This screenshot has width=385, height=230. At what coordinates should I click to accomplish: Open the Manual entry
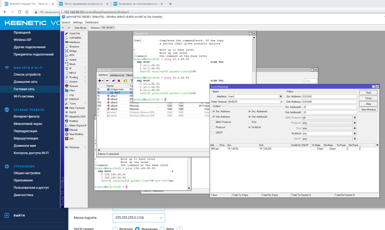point(73,130)
